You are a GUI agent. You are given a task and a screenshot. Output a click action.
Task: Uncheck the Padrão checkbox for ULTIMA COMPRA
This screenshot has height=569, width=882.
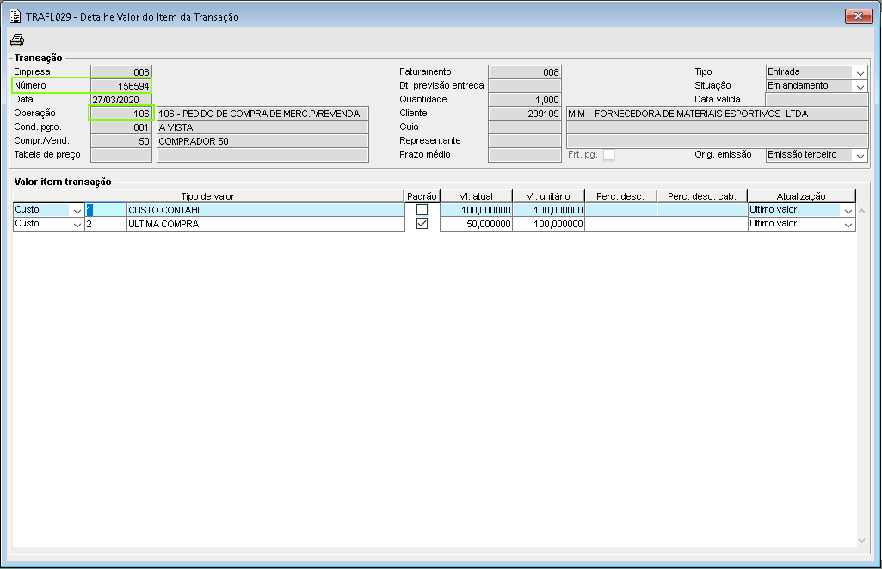point(422,224)
